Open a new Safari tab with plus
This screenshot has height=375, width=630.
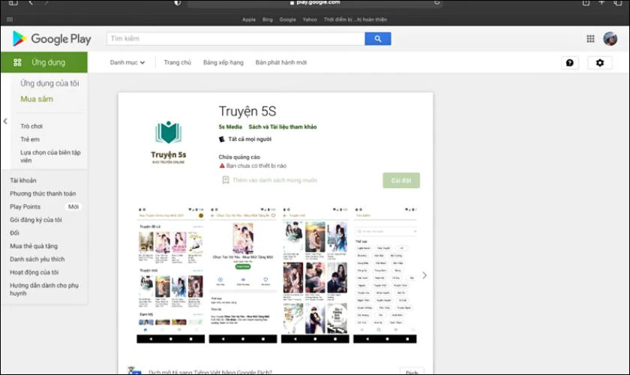(x=601, y=2)
